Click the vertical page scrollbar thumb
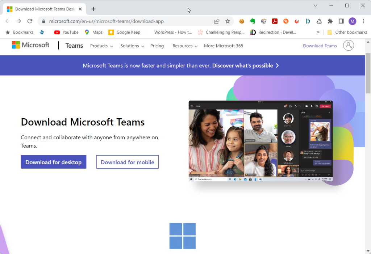 [368, 73]
